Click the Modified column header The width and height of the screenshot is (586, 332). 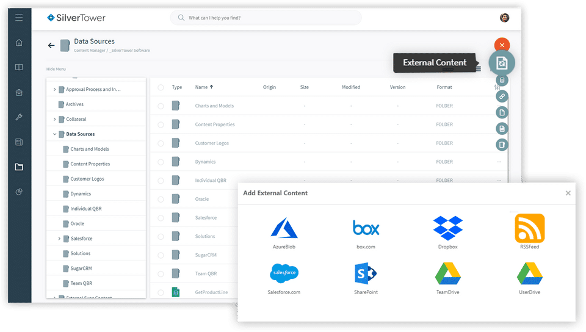[x=351, y=87]
